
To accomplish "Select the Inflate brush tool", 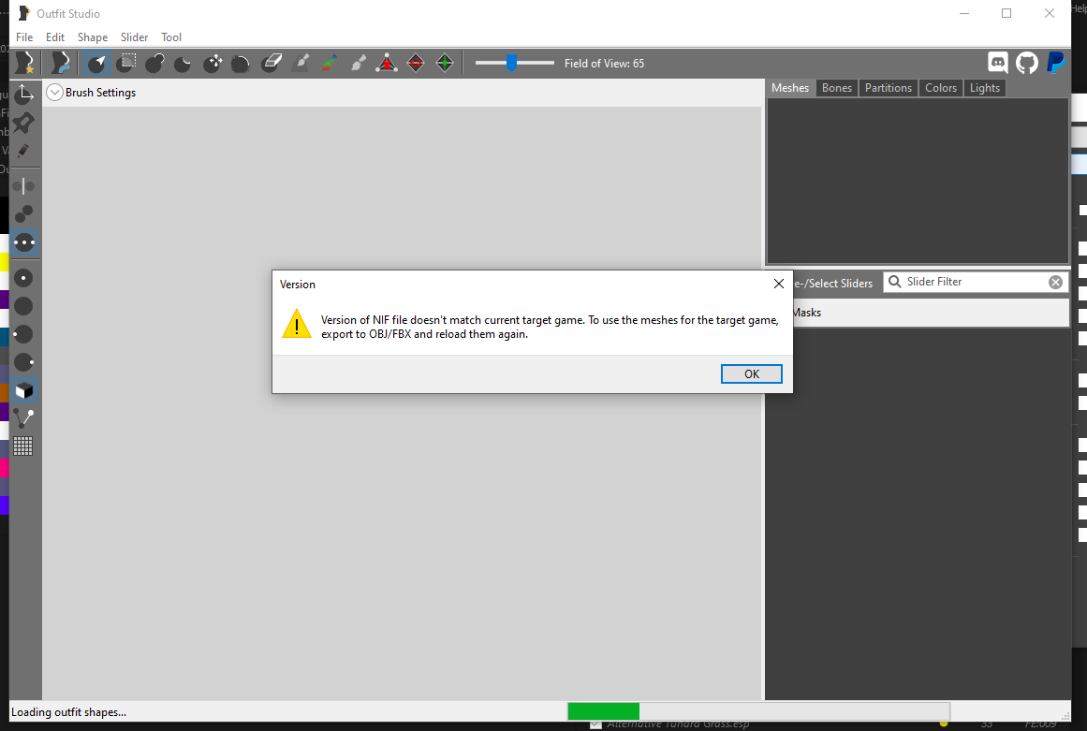I will pyautogui.click(x=154, y=63).
